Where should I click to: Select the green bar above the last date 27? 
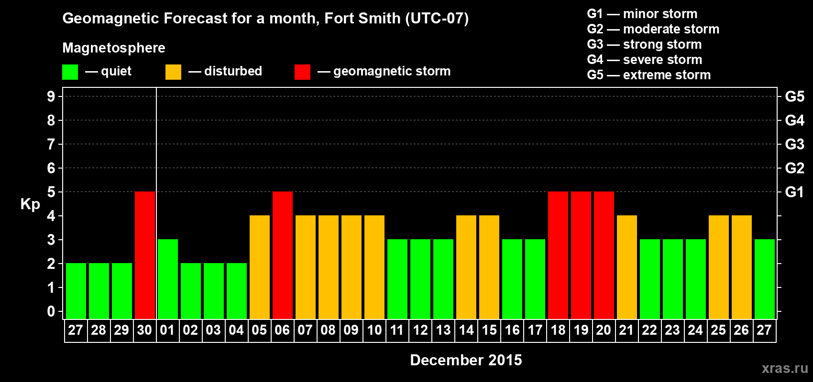tap(765, 279)
